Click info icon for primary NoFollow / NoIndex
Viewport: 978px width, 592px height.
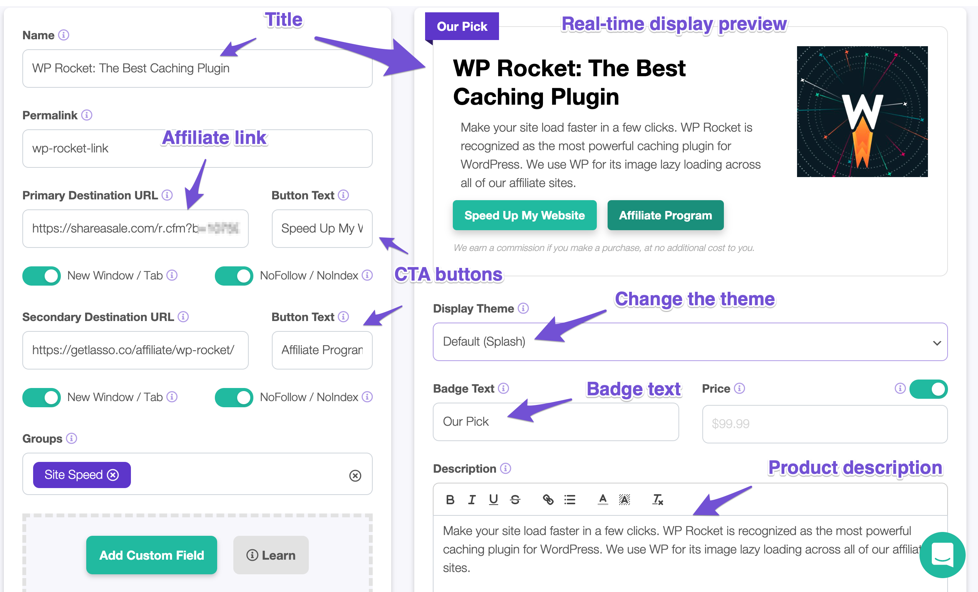click(368, 275)
